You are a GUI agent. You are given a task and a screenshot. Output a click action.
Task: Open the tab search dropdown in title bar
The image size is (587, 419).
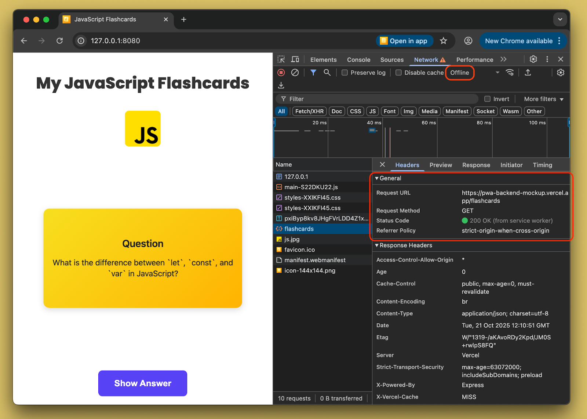click(x=560, y=19)
